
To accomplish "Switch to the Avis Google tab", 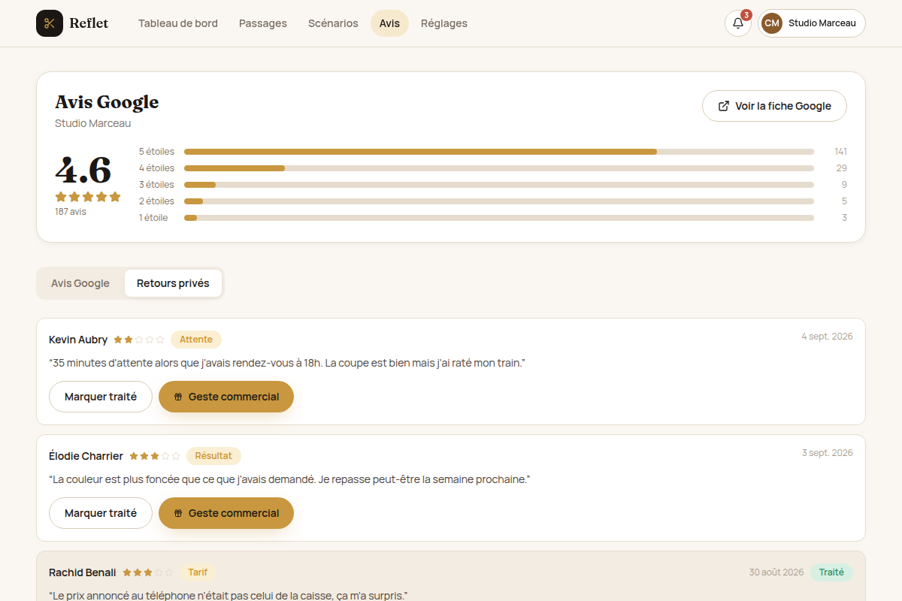I will click(80, 283).
